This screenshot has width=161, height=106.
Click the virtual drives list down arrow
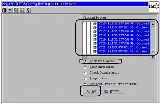153,52
